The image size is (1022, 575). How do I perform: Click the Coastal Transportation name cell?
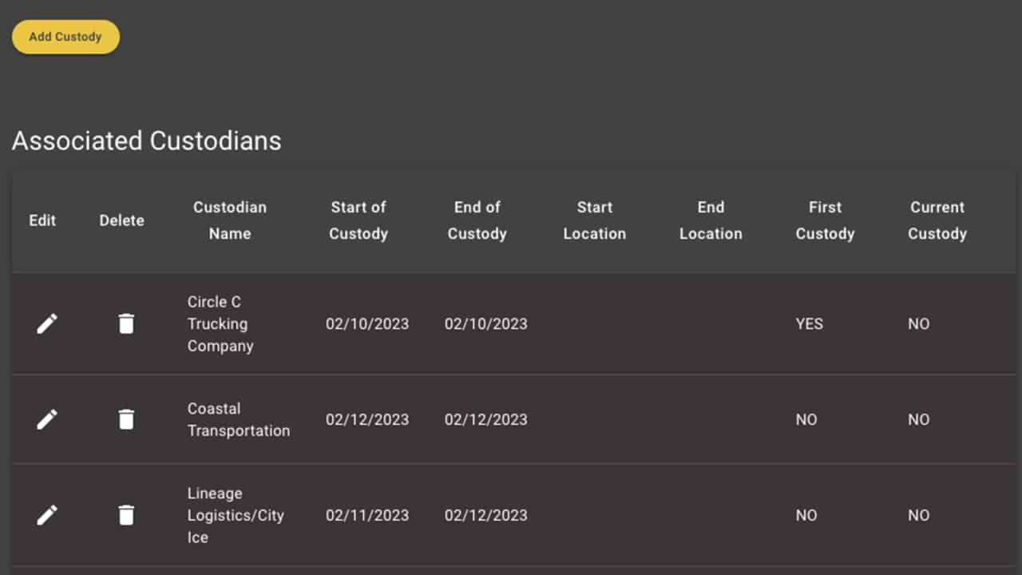tap(238, 419)
